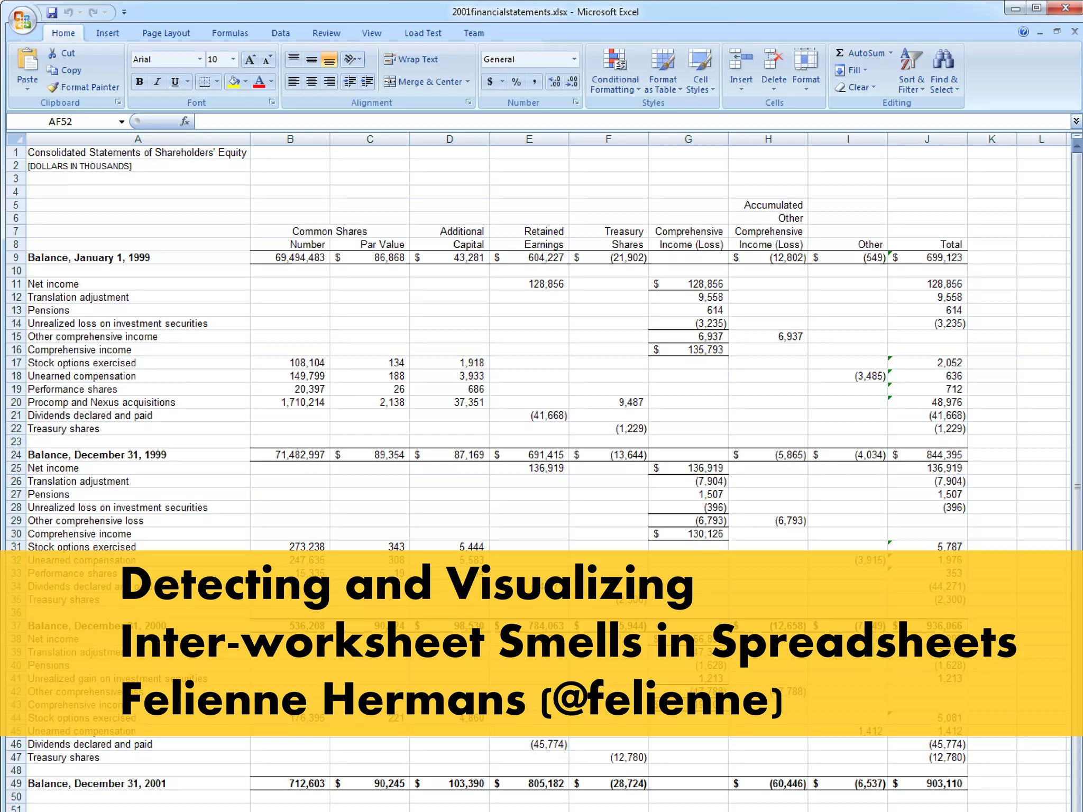
Task: Open the Page Layout tab
Action: [166, 33]
